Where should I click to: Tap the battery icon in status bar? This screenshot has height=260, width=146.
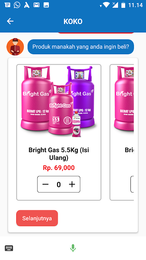123,5
